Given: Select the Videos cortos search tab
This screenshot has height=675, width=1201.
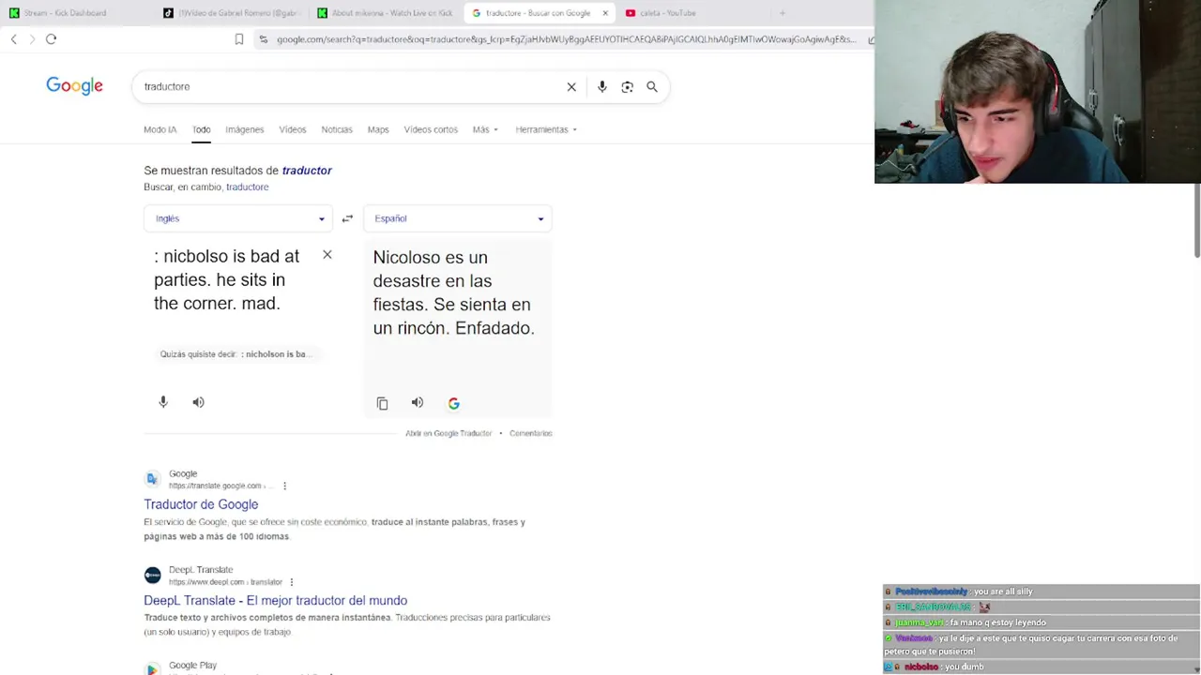Looking at the screenshot, I should pyautogui.click(x=431, y=129).
